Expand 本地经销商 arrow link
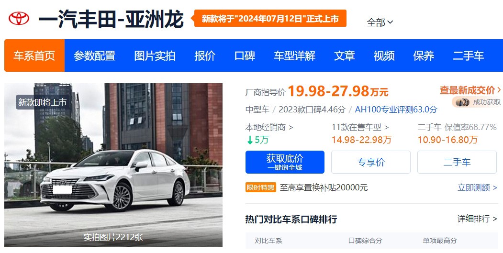This screenshot has width=503, height=253. [269, 127]
